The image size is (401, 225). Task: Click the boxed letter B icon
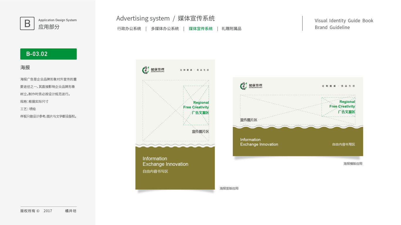27,23
